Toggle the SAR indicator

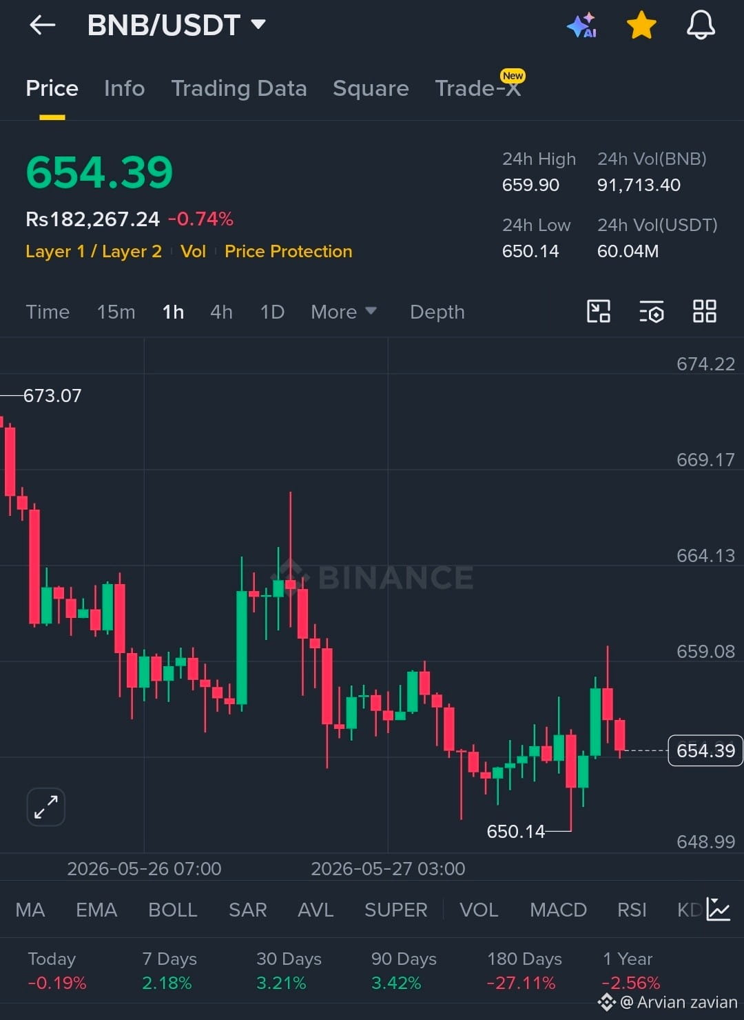[x=248, y=910]
